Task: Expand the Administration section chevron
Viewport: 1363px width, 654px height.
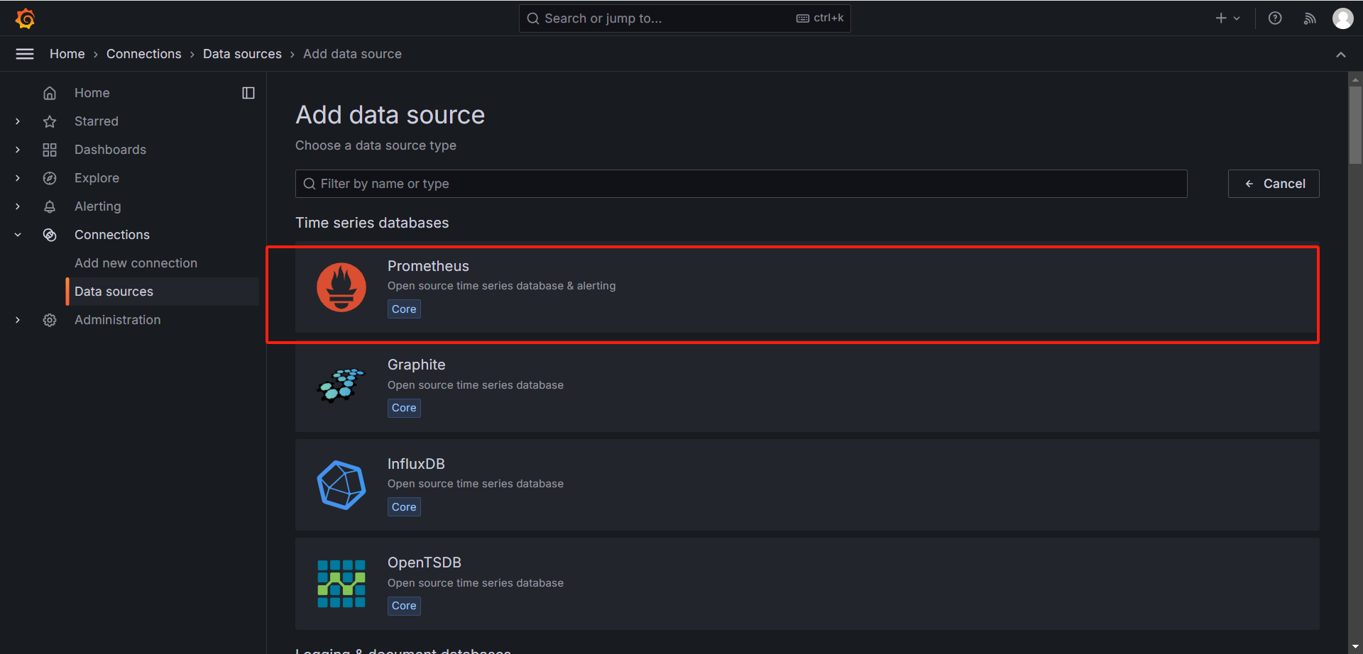Action: [18, 320]
